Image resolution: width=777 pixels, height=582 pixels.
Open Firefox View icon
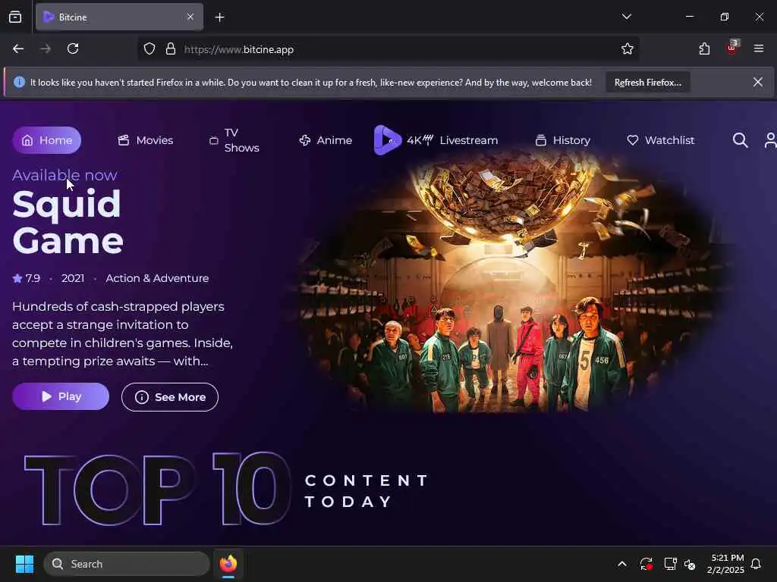pyautogui.click(x=15, y=17)
